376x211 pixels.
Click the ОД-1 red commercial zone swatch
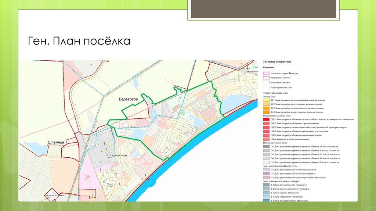click(266, 119)
